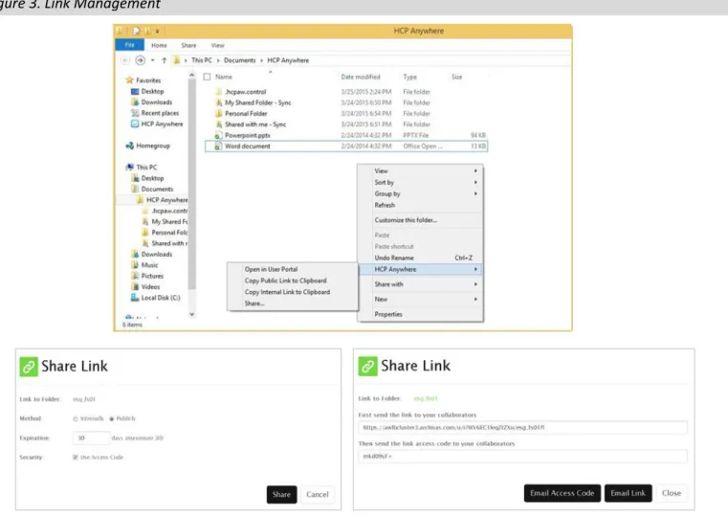Image resolution: width=728 pixels, height=517 pixels.
Task: Select Shared with me - Sync icon
Action: click(219, 124)
